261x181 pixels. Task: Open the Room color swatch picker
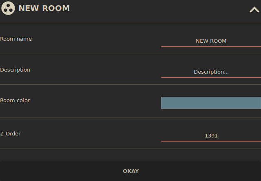[211, 103]
